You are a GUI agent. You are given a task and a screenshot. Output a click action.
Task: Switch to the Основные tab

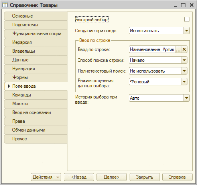tap(35, 16)
